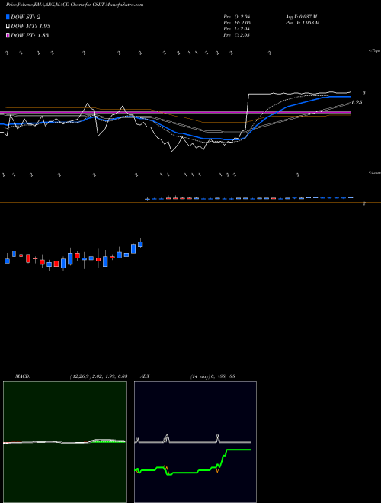This screenshot has height=503, width=381.
Task: Click the 'Pre L: 2.04' low value
Action: coord(237,28)
